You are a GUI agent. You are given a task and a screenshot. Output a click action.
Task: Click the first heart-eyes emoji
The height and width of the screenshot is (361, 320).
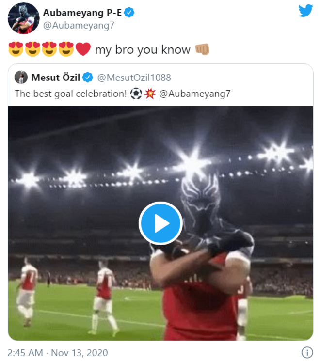point(16,49)
